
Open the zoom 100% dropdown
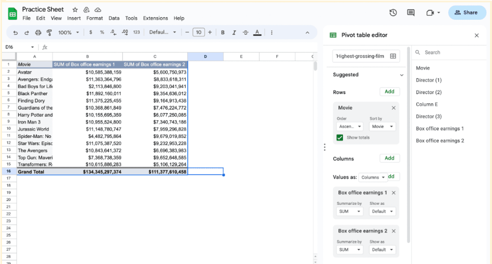[x=68, y=33]
